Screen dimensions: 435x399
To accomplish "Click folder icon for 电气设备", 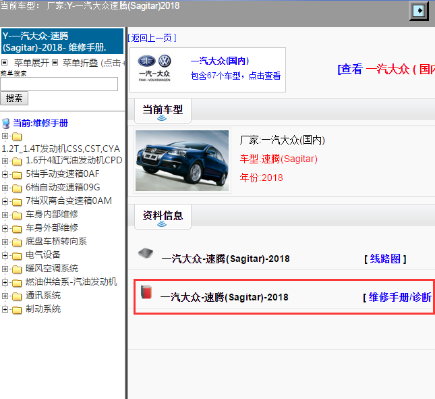I will 17,256.
